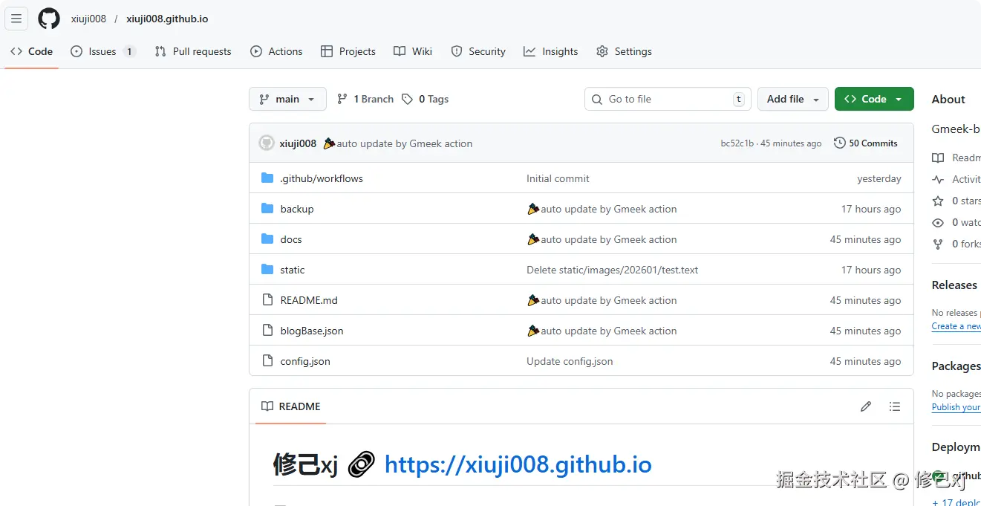
Task: Open the green Code dropdown
Action: point(874,98)
